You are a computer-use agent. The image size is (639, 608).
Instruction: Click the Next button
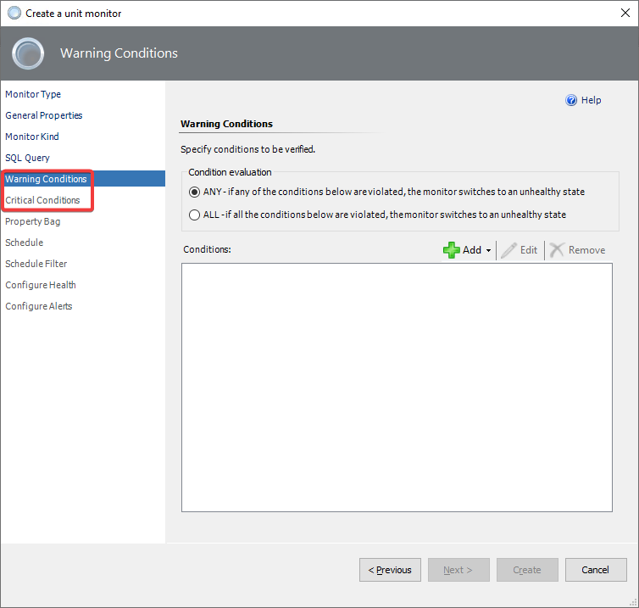tap(458, 570)
